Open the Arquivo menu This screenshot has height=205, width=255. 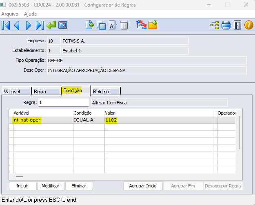(x=10, y=14)
